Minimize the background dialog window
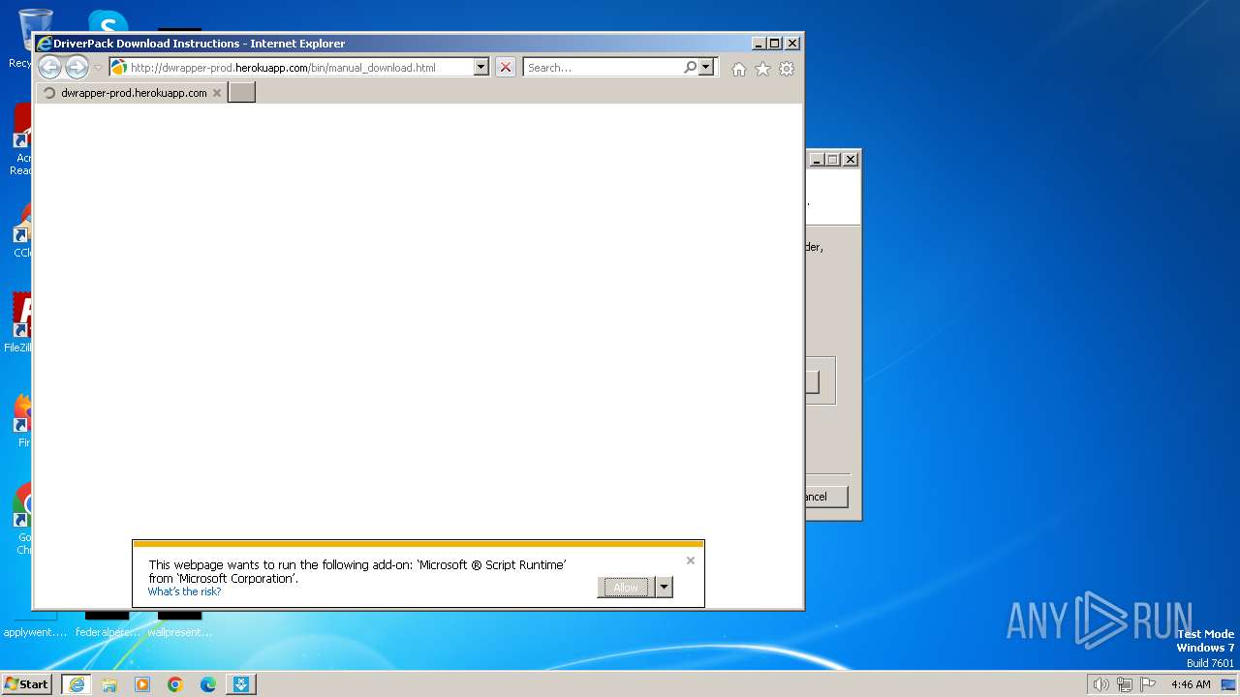 (817, 160)
